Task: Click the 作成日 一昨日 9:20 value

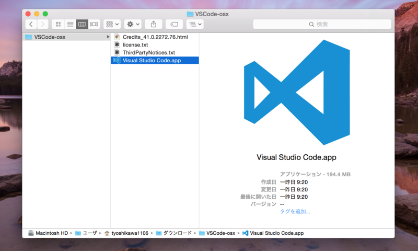Action: [x=294, y=182]
